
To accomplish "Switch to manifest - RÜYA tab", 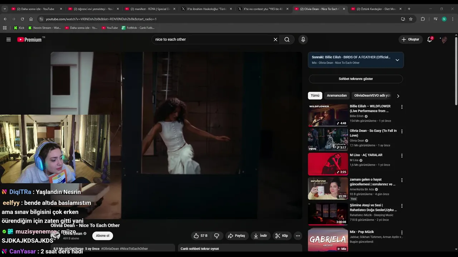I will pyautogui.click(x=150, y=9).
